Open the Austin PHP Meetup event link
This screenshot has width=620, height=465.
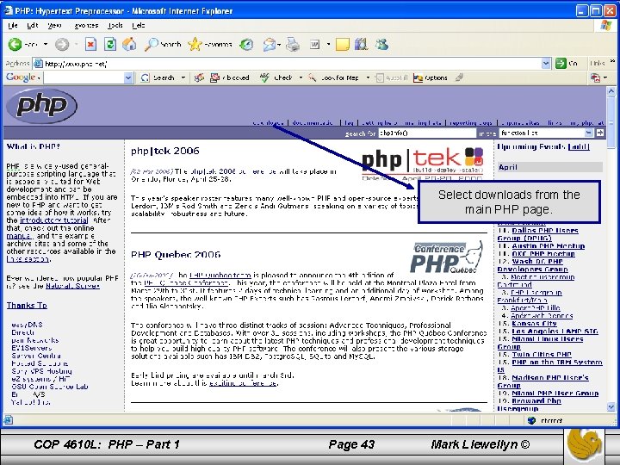[548, 246]
